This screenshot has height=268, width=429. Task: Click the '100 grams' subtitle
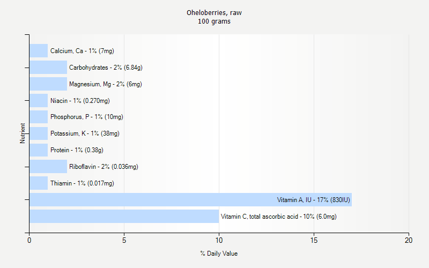point(214,21)
